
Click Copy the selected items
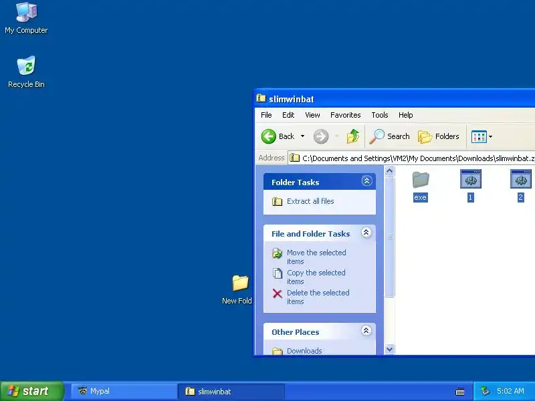point(316,277)
